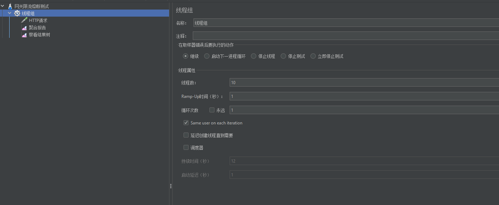Image resolution: width=499 pixels, height=205 pixels.
Task: Click the 启动延迟（秒） label
Action: pyautogui.click(x=196, y=175)
